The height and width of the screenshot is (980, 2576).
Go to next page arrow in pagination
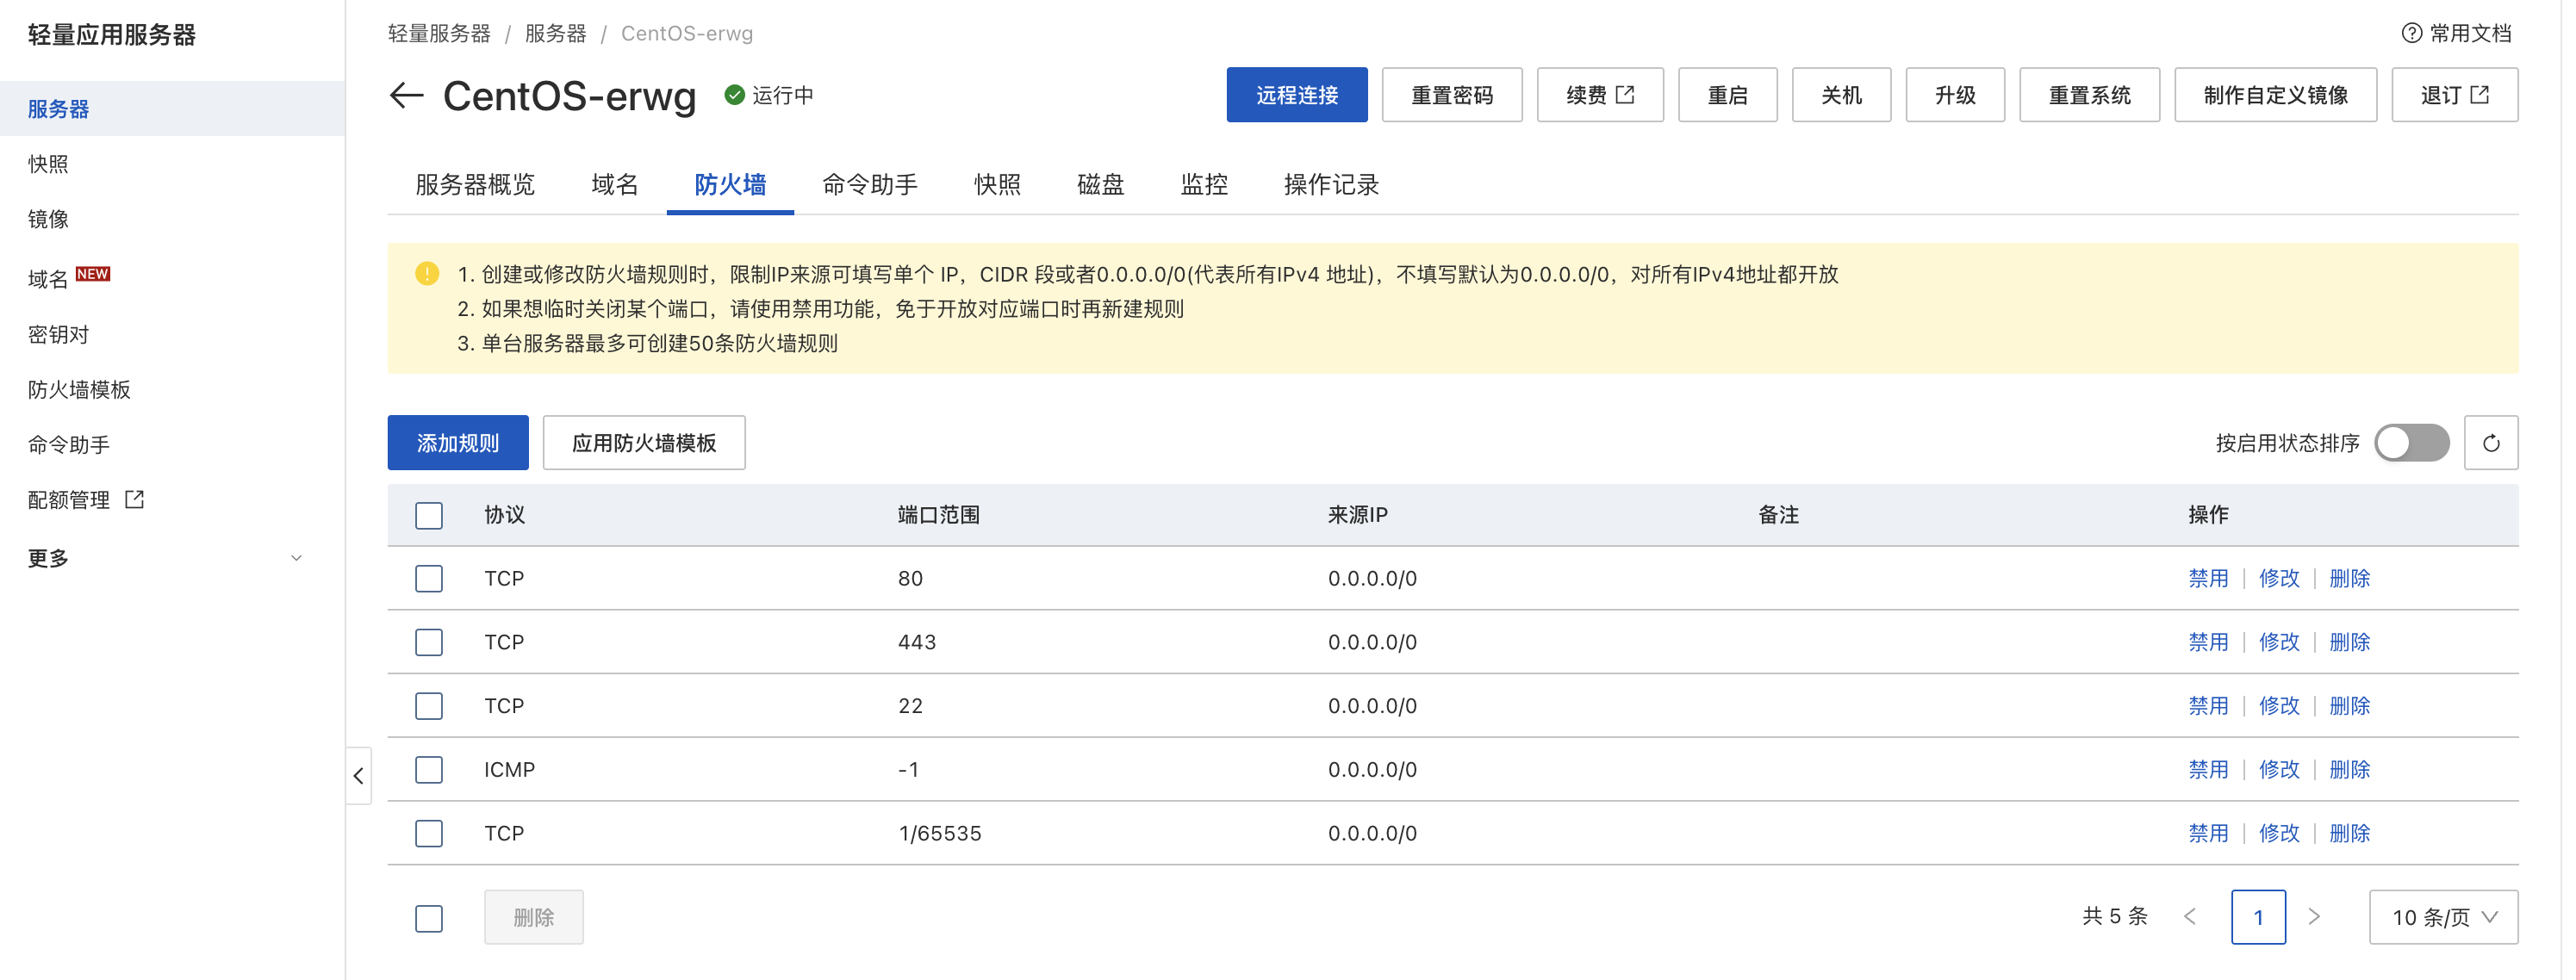(2314, 916)
